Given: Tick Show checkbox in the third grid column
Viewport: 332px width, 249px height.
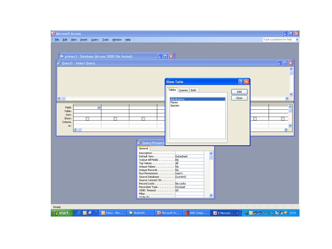Looking at the screenshot, I should (x=143, y=119).
